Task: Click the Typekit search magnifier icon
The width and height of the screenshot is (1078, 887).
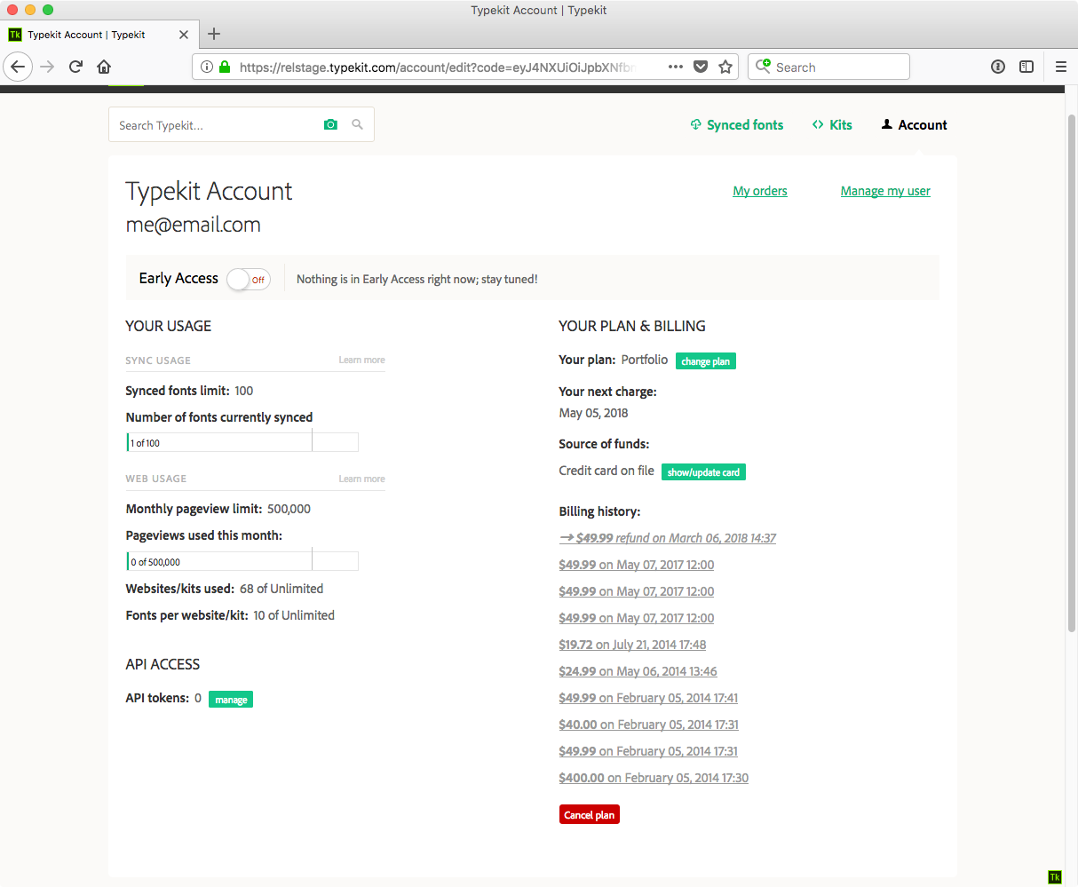Action: (358, 125)
